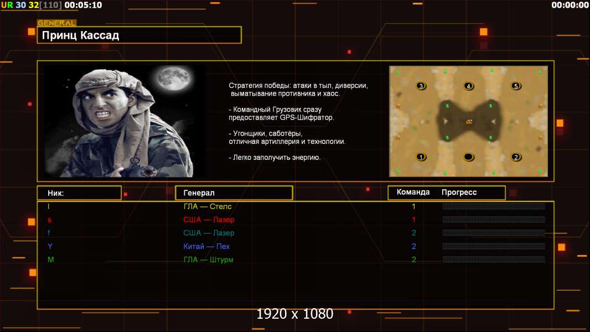Click the progress bar in the ГЛА — Штурм row
The height and width of the screenshot is (332, 590).
pyautogui.click(x=494, y=260)
